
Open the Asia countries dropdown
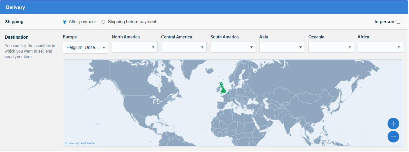[282, 47]
